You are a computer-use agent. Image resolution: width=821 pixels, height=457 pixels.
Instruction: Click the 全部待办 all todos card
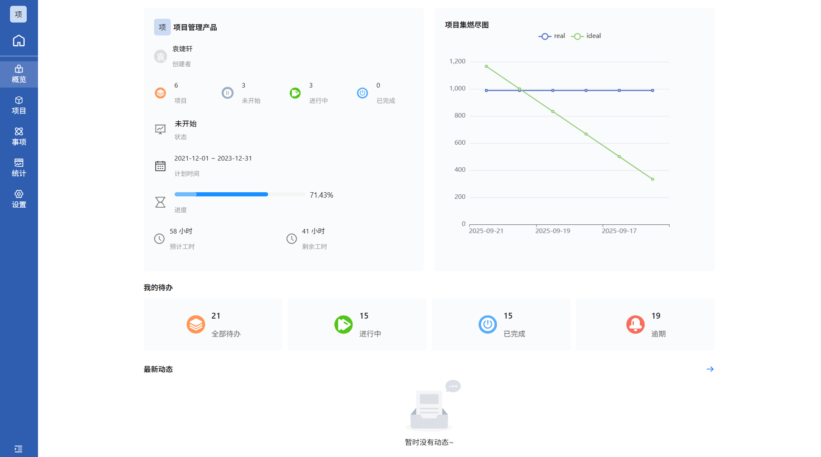(x=213, y=324)
